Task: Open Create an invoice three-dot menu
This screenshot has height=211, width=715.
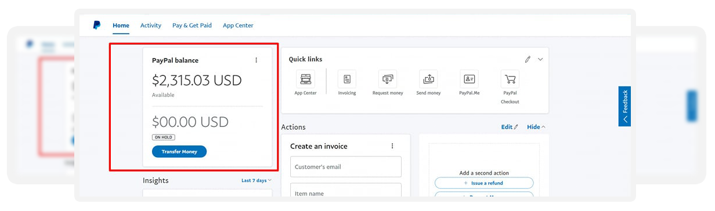Action: [392, 146]
